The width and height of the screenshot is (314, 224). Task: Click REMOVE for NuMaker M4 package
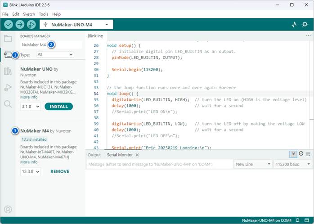(x=59, y=171)
